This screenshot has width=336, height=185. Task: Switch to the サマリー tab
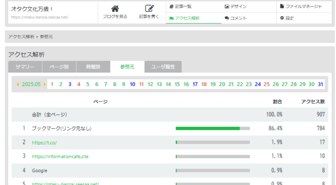coord(25,67)
